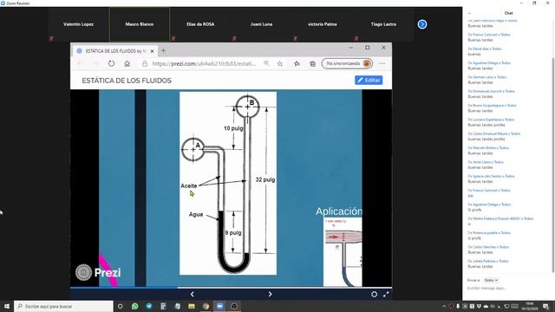The height and width of the screenshot is (312, 555).
Task: Add page to favorites star
Action: (279, 63)
